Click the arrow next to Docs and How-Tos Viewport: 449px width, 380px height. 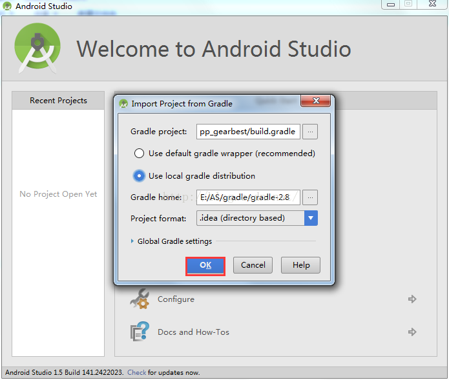(x=412, y=332)
